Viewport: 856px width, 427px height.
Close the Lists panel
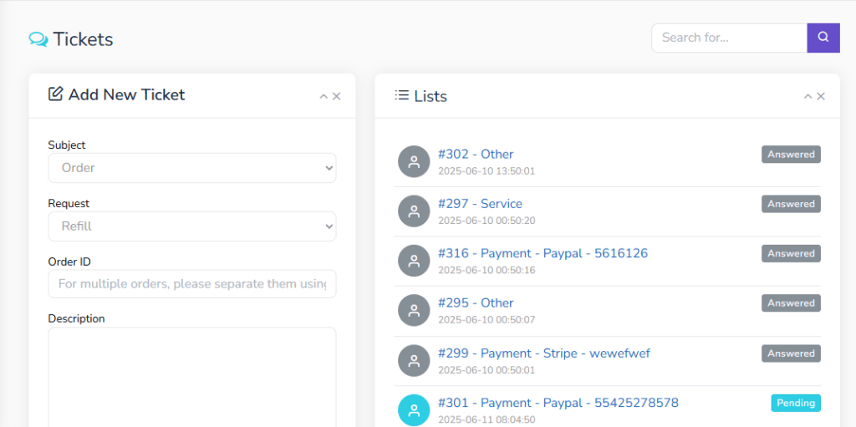point(821,96)
